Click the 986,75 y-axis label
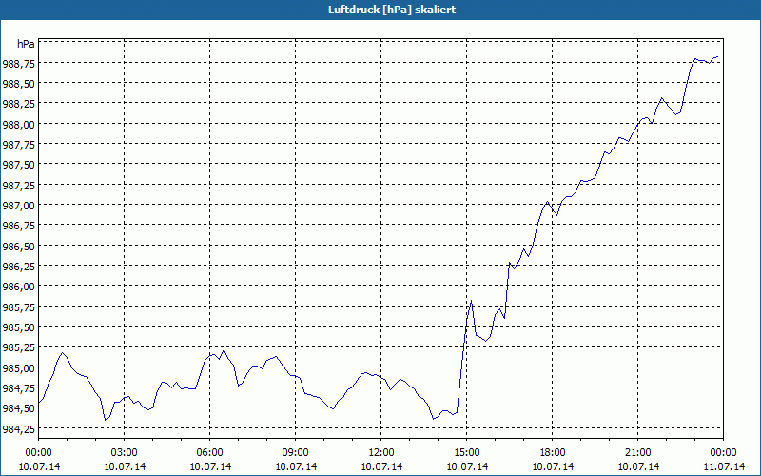The image size is (761, 476). (x=19, y=226)
